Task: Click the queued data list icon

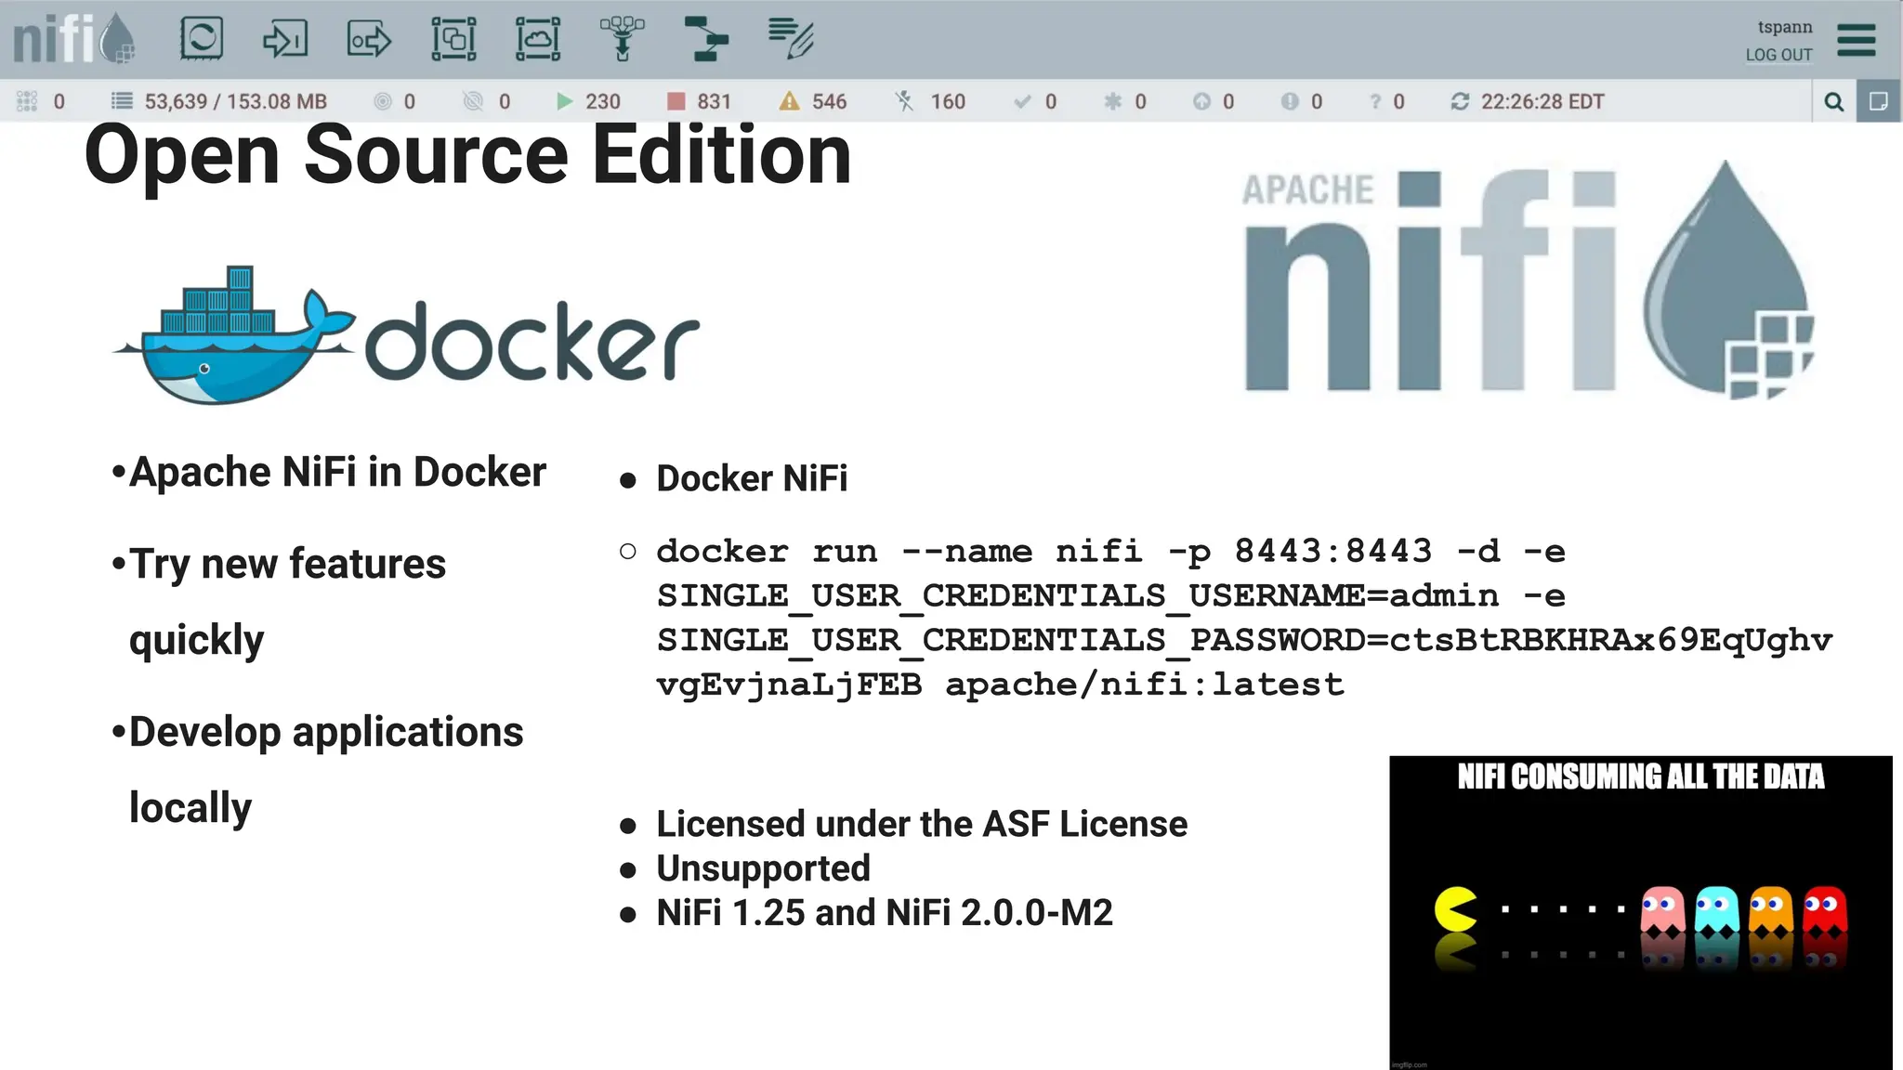Action: [122, 101]
